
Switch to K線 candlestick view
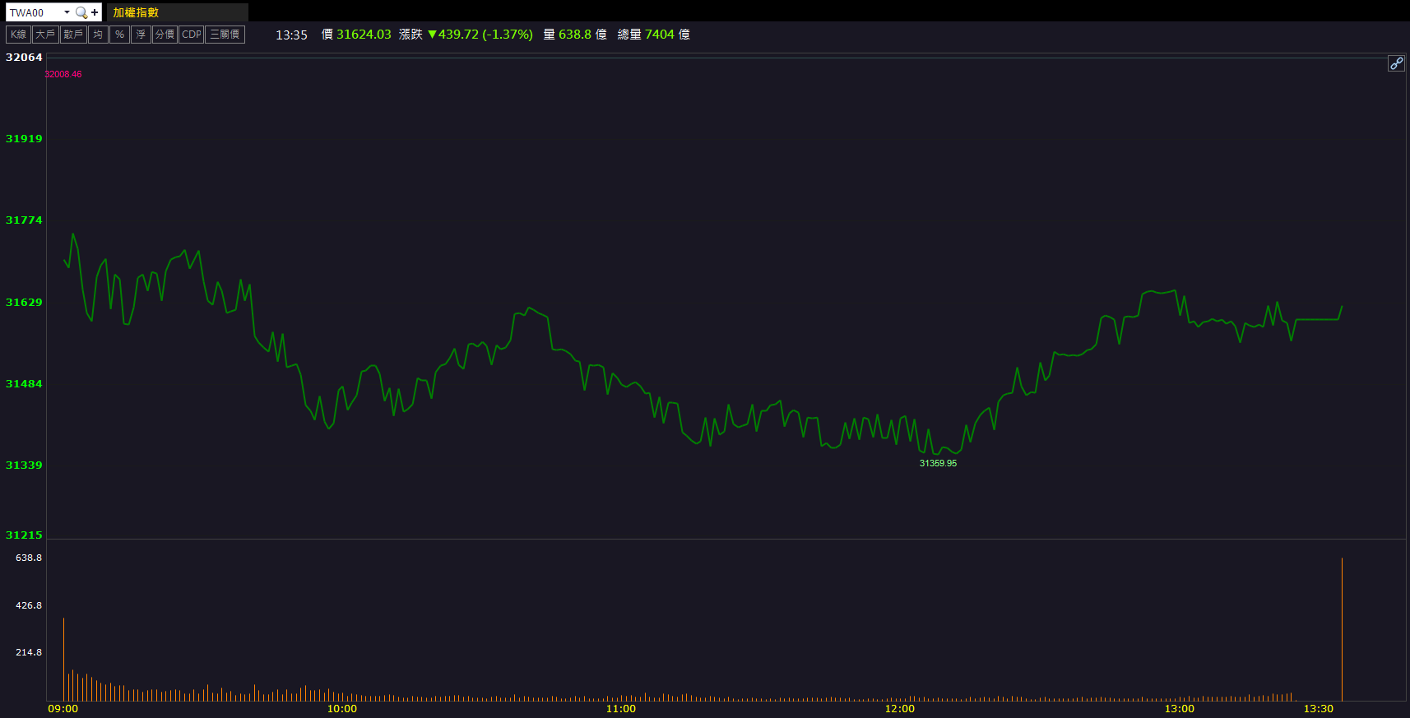tap(18, 35)
